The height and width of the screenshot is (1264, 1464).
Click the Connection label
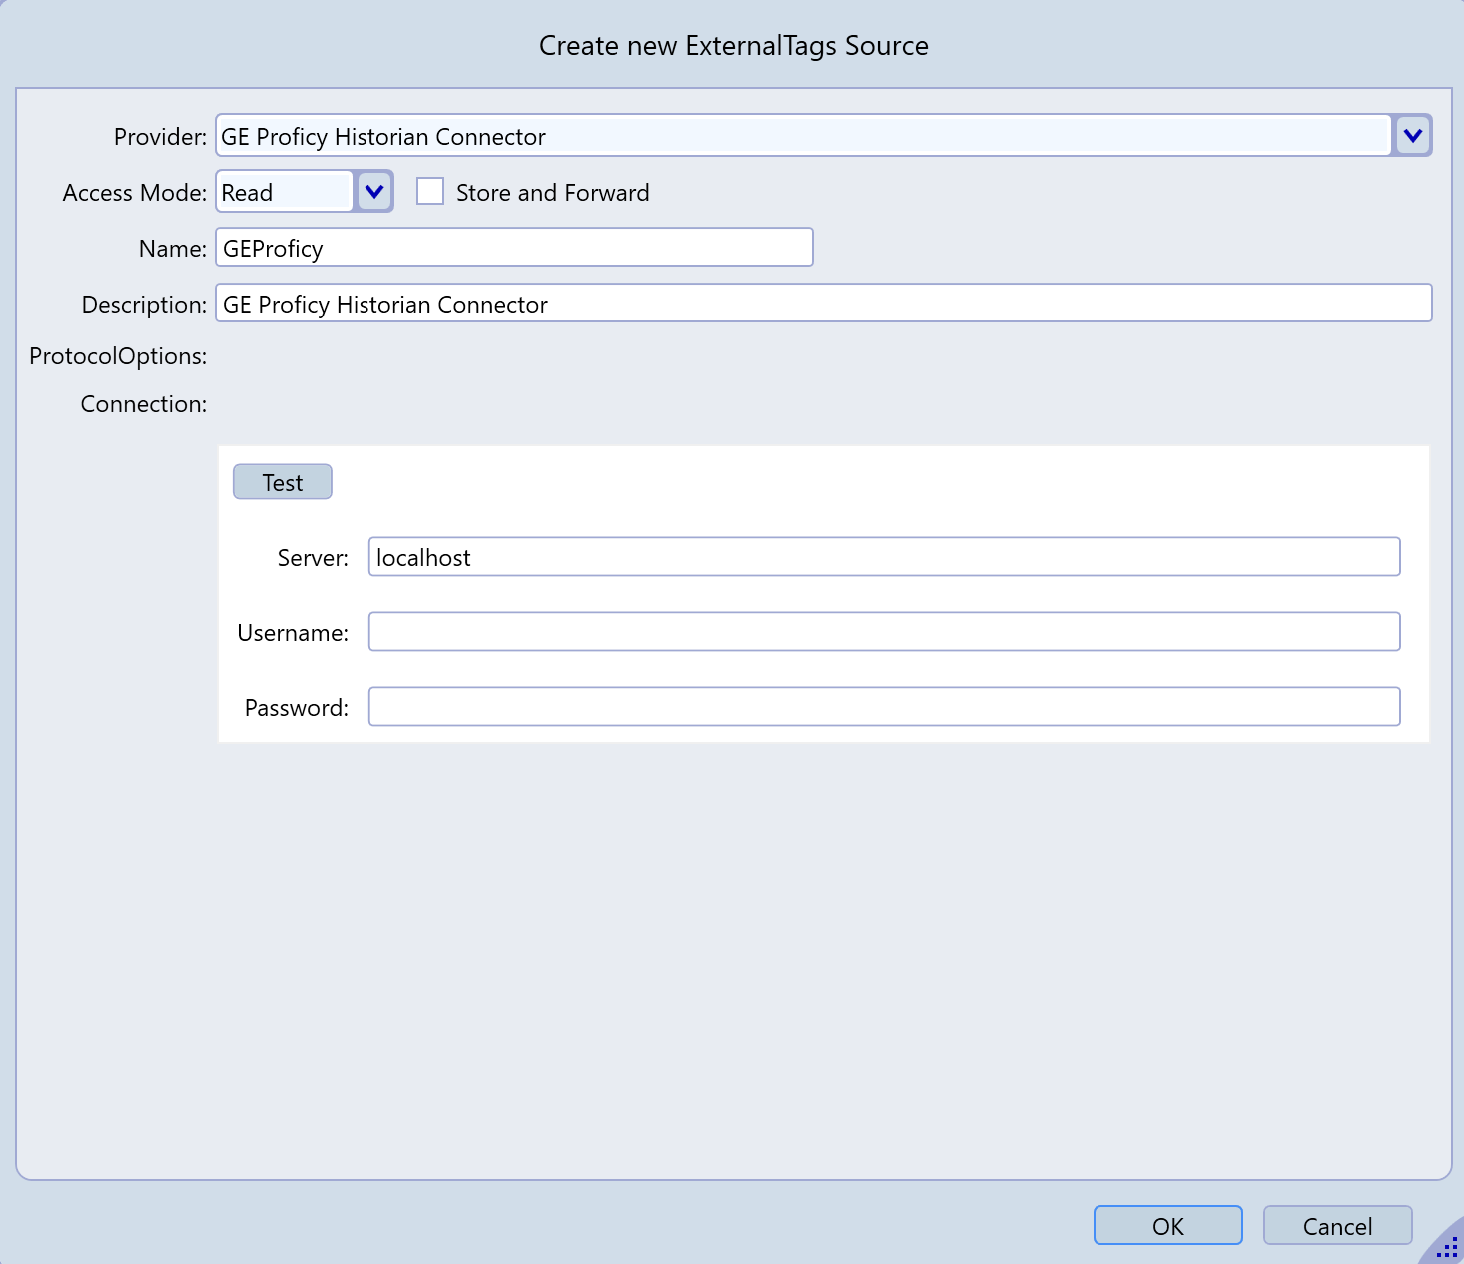[143, 404]
